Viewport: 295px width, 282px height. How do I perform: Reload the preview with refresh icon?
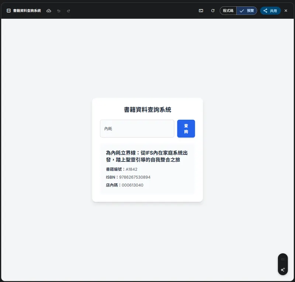point(213,11)
